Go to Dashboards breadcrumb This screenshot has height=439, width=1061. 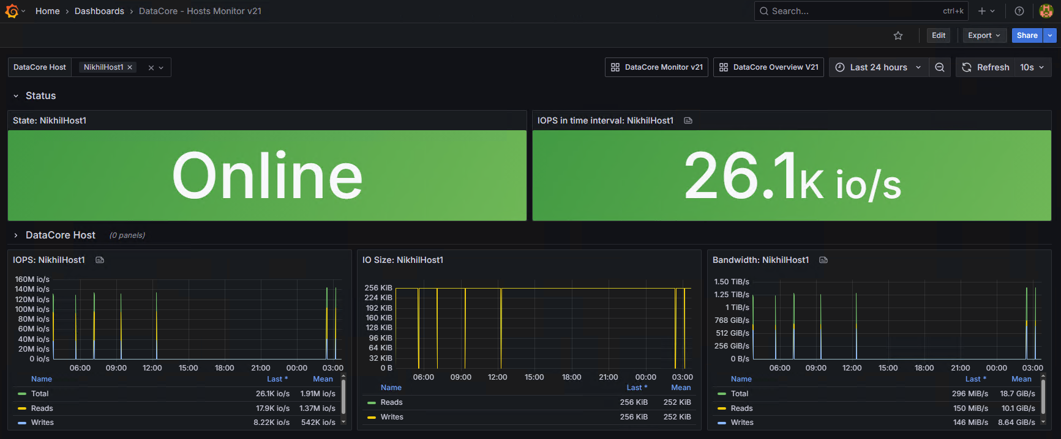[x=99, y=11]
